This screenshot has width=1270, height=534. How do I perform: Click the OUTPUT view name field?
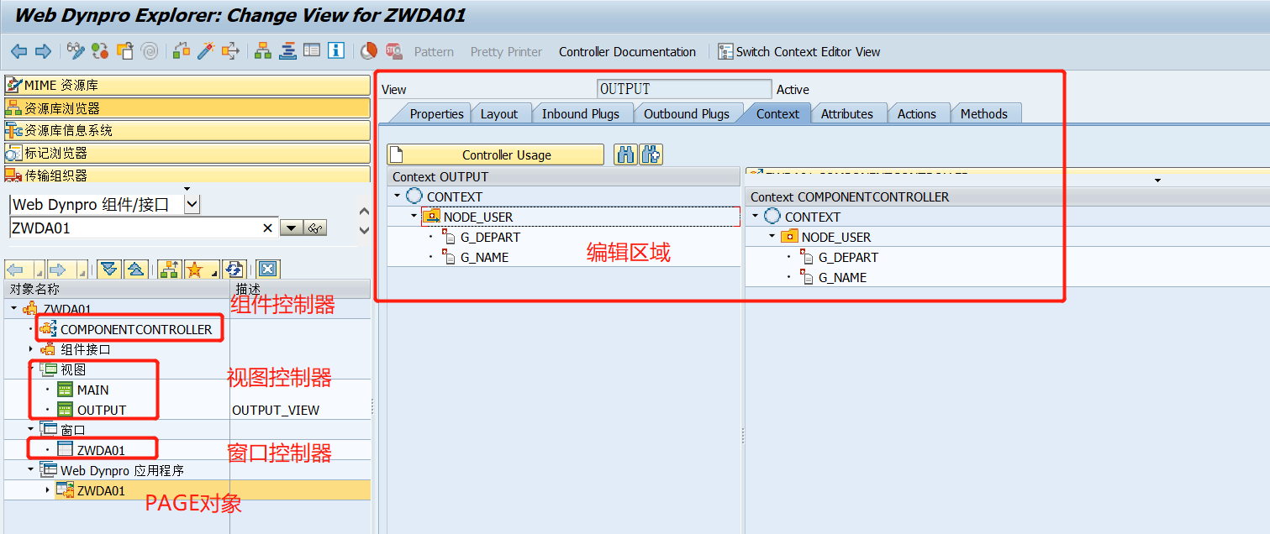(684, 89)
